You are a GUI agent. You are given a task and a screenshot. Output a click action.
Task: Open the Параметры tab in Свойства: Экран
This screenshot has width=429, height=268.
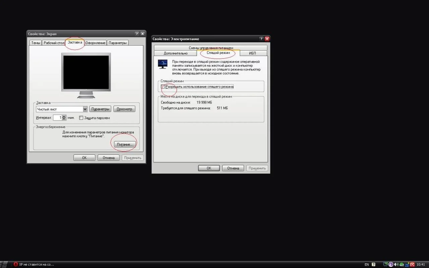118,43
